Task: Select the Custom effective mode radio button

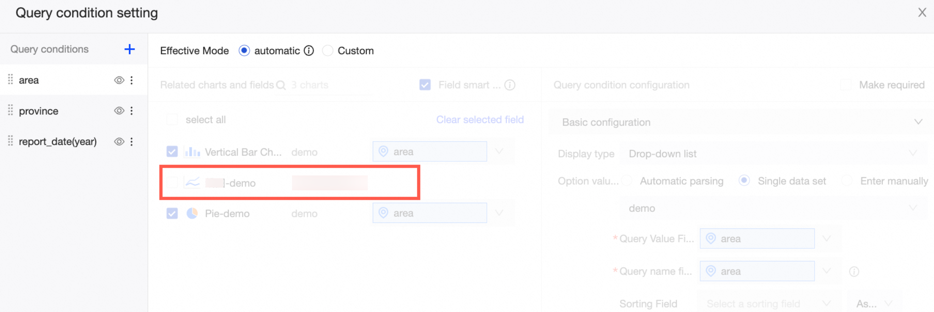Action: coord(327,51)
